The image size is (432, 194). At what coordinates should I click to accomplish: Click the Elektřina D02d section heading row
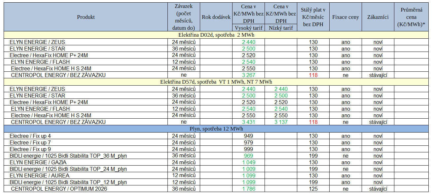point(216,35)
